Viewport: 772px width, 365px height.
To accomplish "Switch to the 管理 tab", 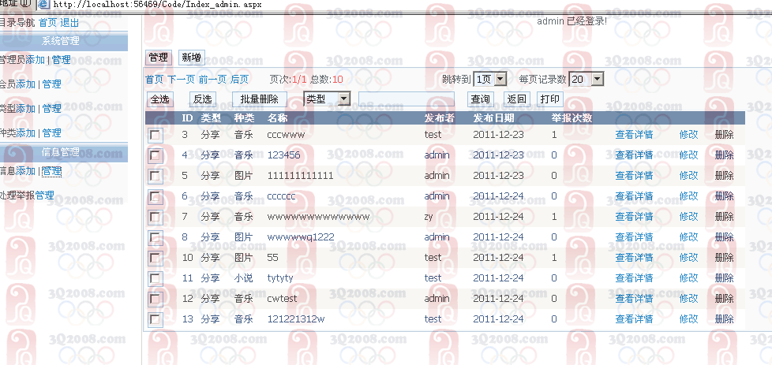I will [x=159, y=58].
